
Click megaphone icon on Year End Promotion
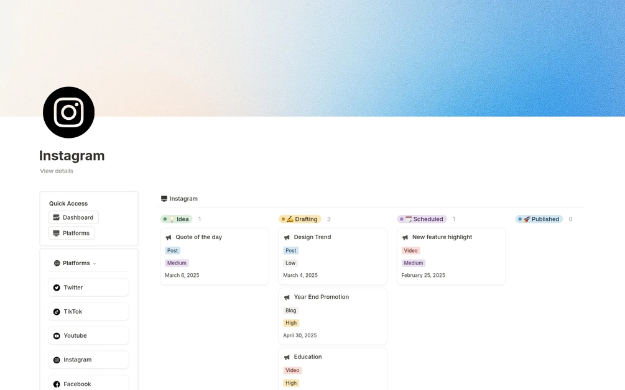tap(287, 297)
